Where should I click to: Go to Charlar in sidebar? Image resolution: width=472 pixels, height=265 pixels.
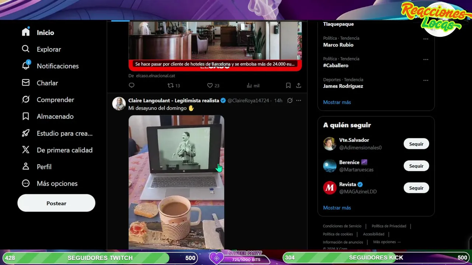47,83
